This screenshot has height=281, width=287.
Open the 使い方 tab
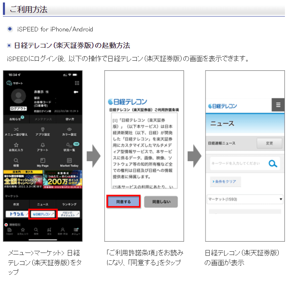[69, 119]
